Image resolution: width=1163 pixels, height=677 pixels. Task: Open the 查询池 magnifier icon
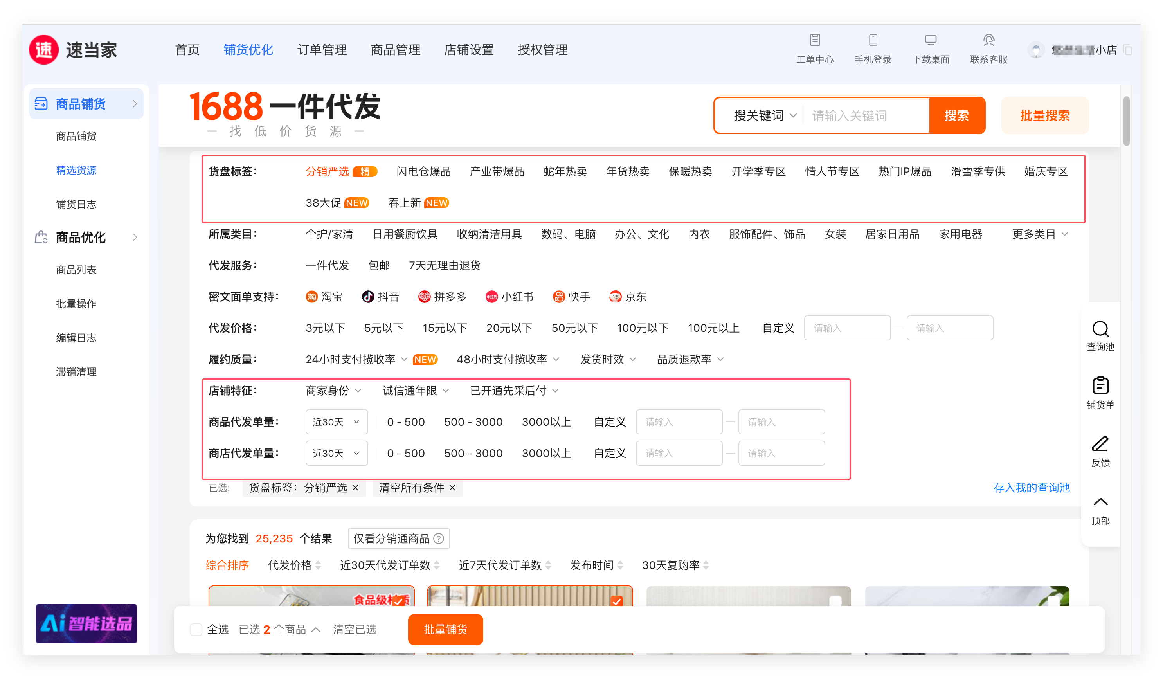point(1100,329)
